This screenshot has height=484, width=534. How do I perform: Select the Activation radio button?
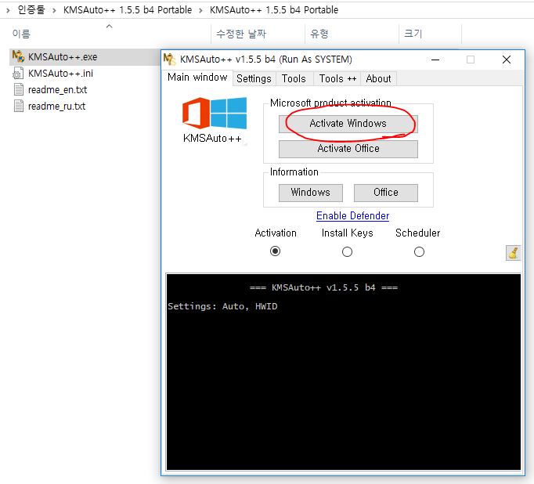pos(275,251)
